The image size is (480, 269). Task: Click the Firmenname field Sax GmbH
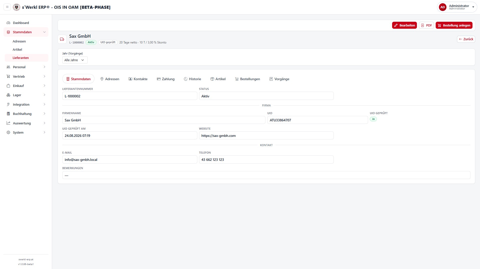point(164,120)
